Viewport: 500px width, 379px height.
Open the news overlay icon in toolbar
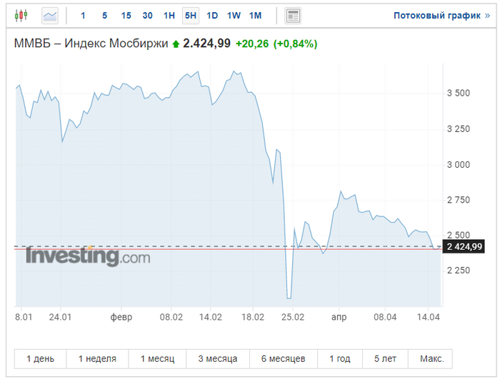(x=292, y=15)
